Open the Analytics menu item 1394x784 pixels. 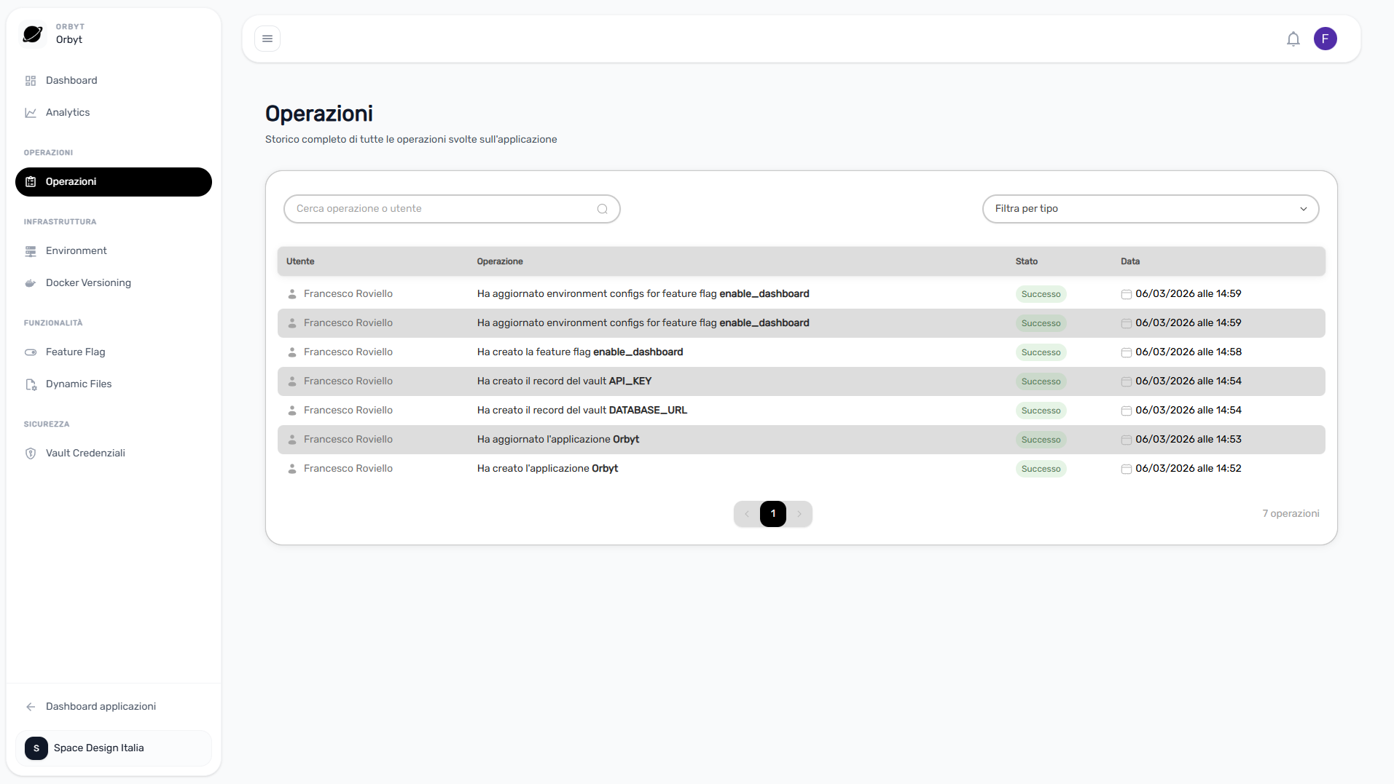[114, 113]
